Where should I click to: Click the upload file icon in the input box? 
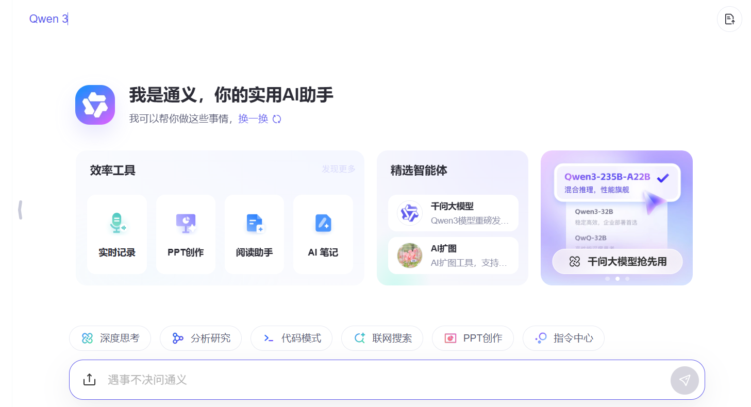(x=89, y=380)
